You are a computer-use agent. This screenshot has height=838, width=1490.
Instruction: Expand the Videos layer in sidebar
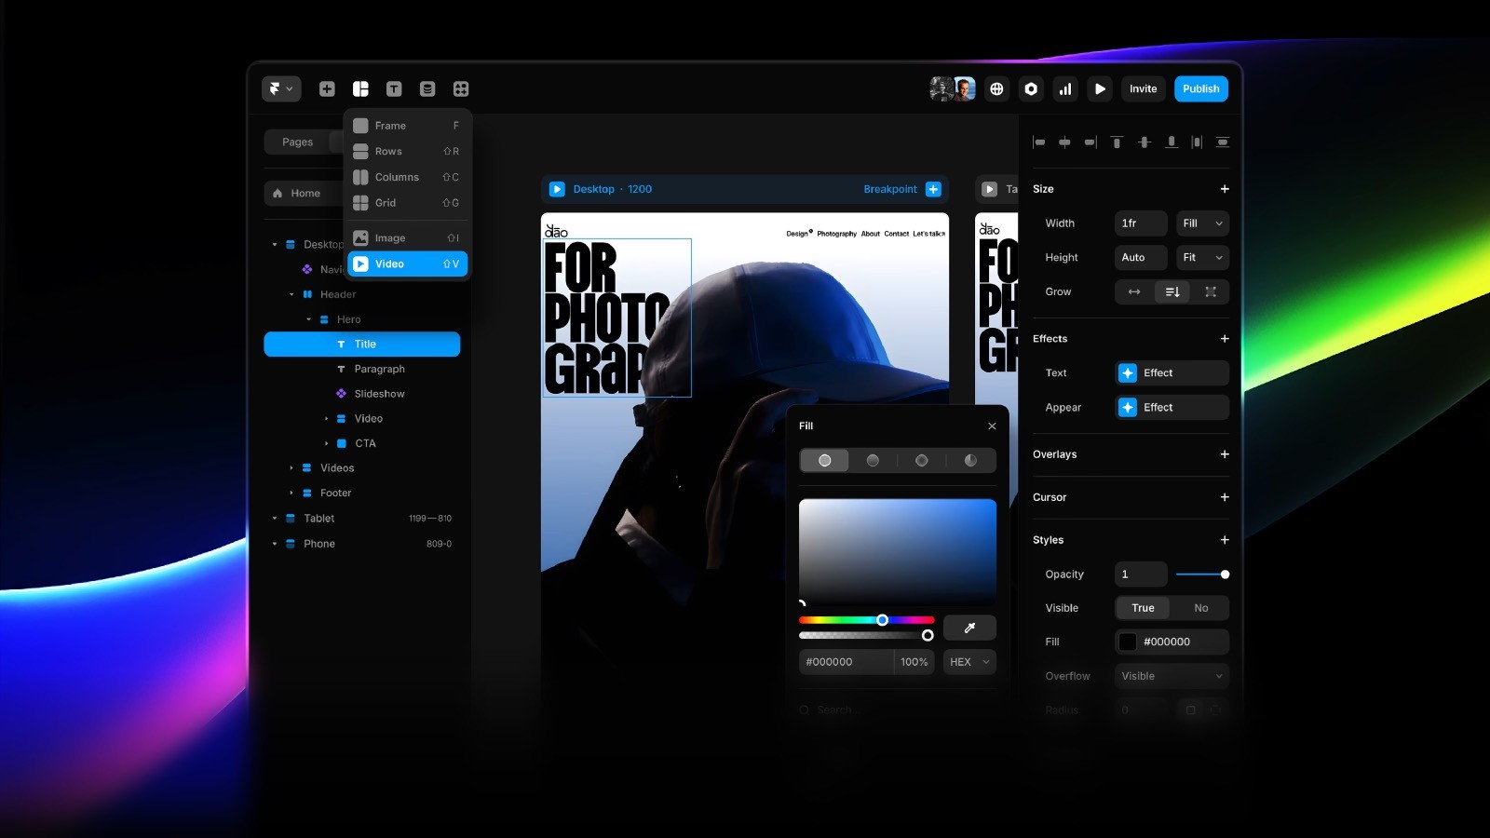[x=291, y=467]
